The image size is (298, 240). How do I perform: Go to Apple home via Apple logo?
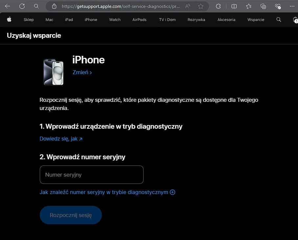coord(9,19)
